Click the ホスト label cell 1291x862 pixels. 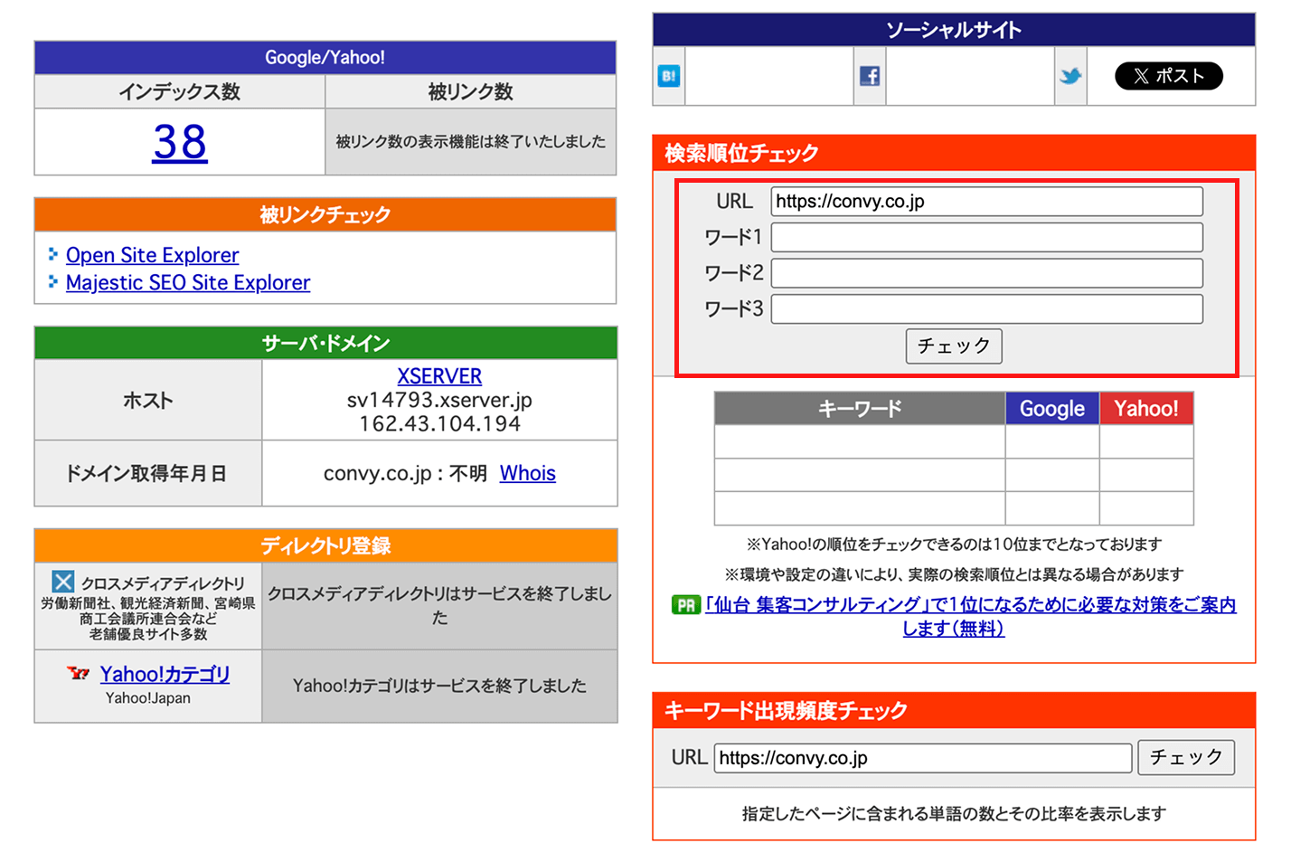pyautogui.click(x=148, y=400)
